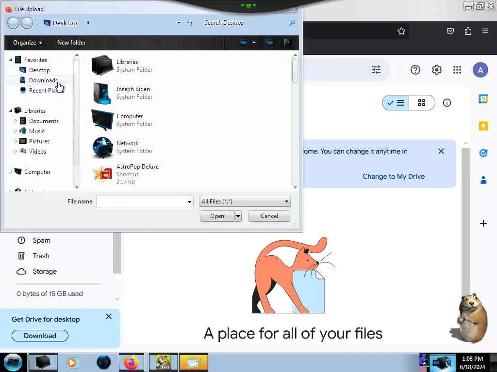The image size is (497, 372).
Task: Click the Open button
Action: [217, 216]
